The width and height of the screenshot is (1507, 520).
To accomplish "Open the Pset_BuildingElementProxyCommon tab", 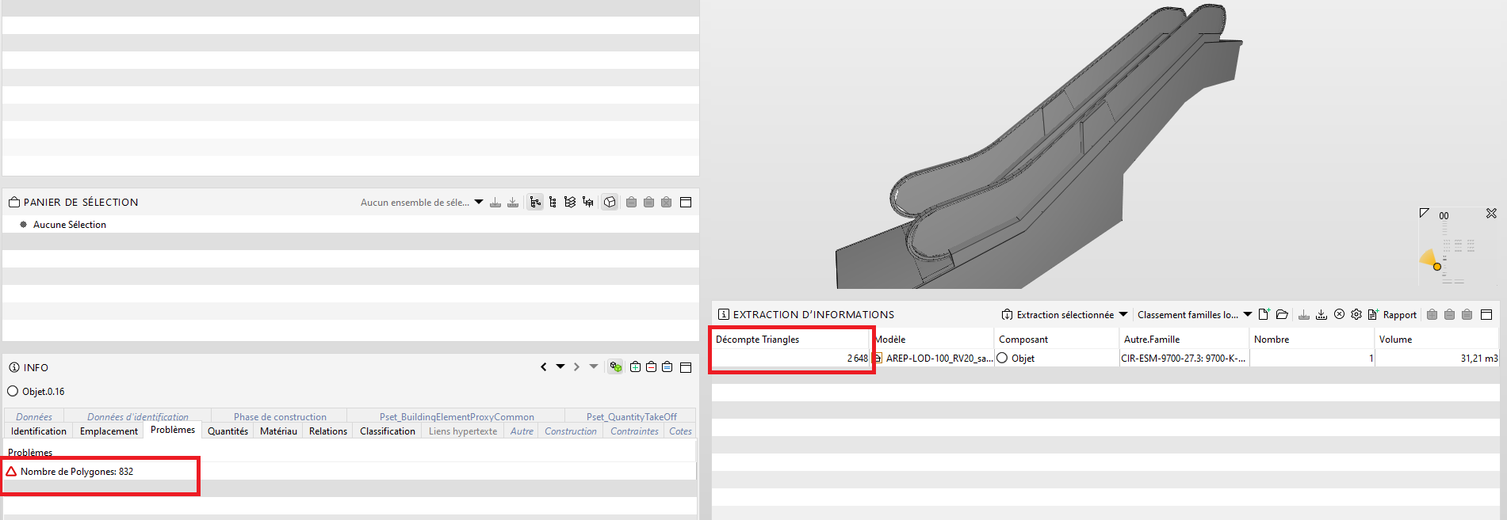I will (x=457, y=416).
